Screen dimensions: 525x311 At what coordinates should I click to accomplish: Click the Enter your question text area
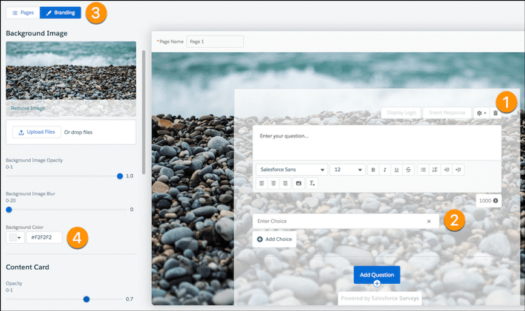pos(376,143)
